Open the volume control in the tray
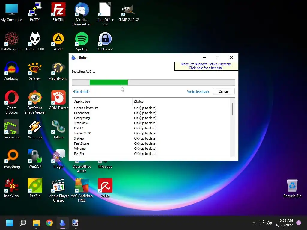 tap(270, 223)
